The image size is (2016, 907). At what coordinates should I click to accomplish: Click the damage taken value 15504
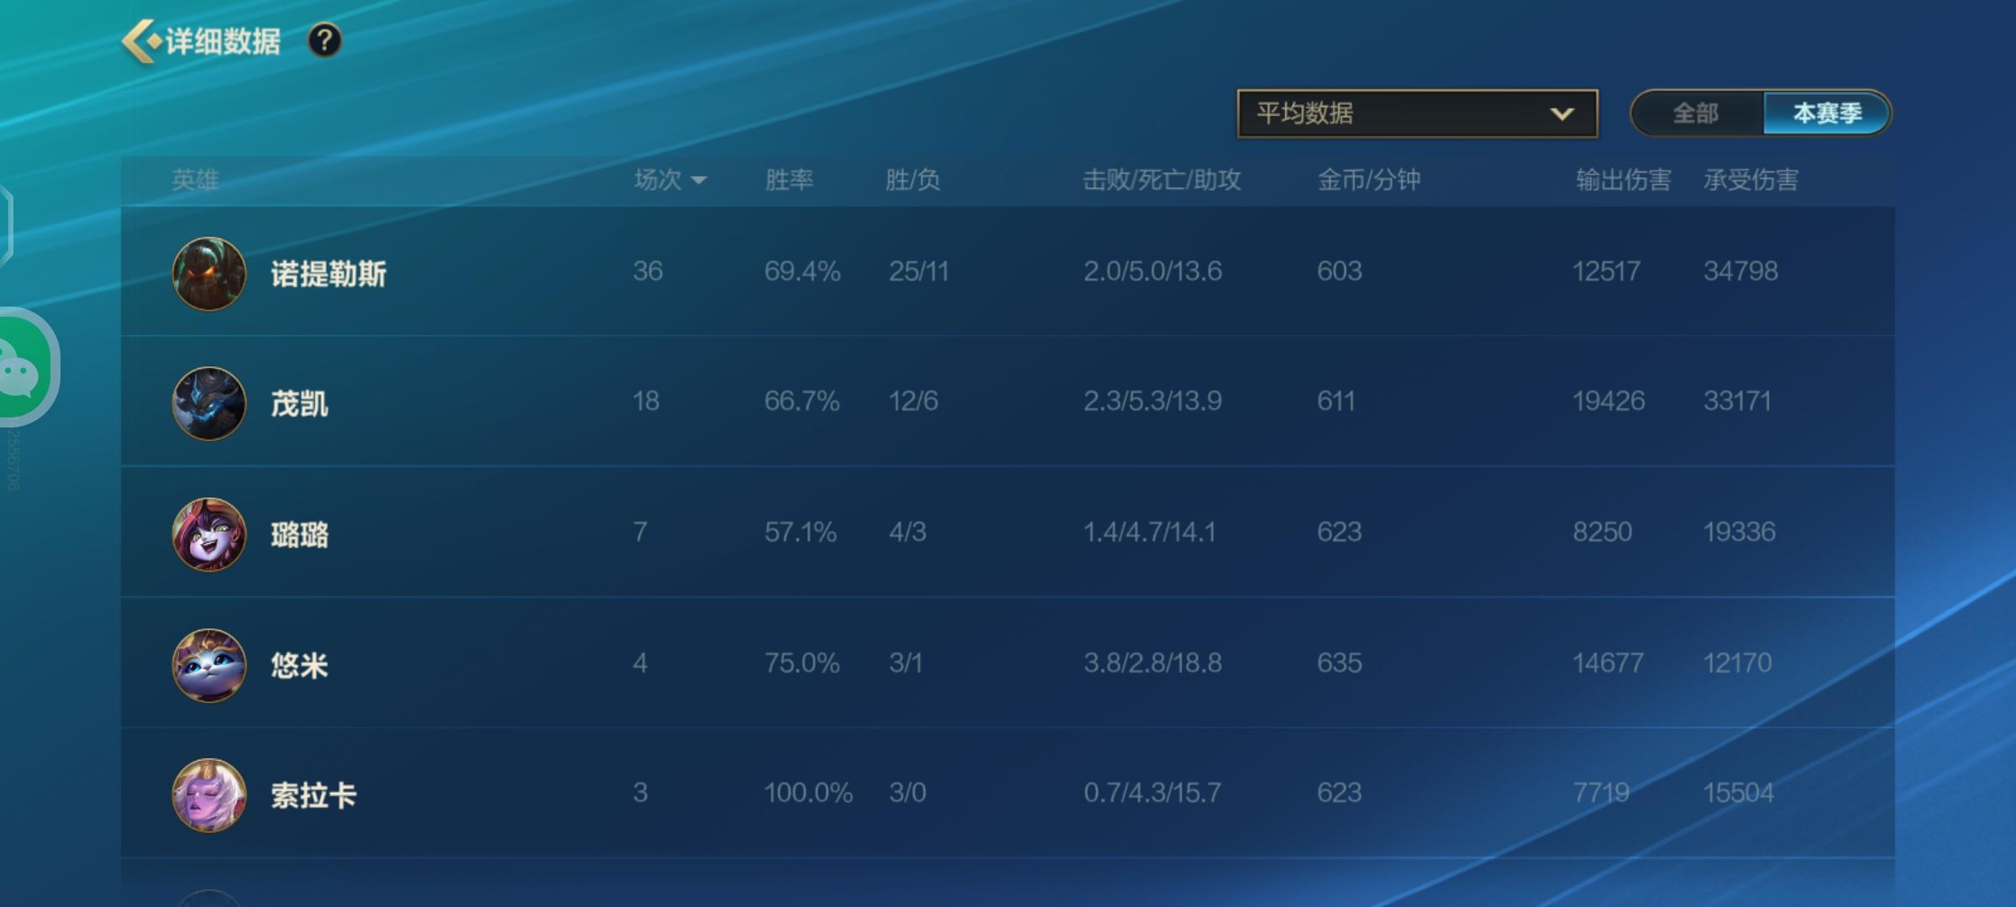1738,793
